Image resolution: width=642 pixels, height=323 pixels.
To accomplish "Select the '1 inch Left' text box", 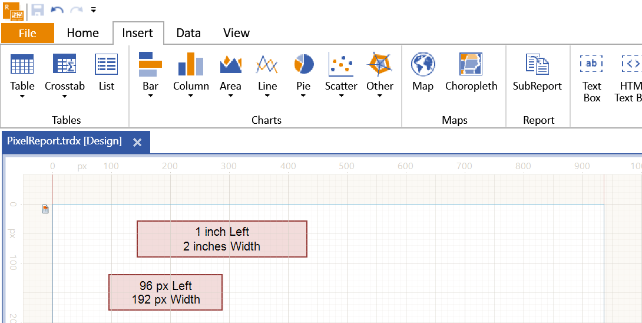I will [x=222, y=239].
